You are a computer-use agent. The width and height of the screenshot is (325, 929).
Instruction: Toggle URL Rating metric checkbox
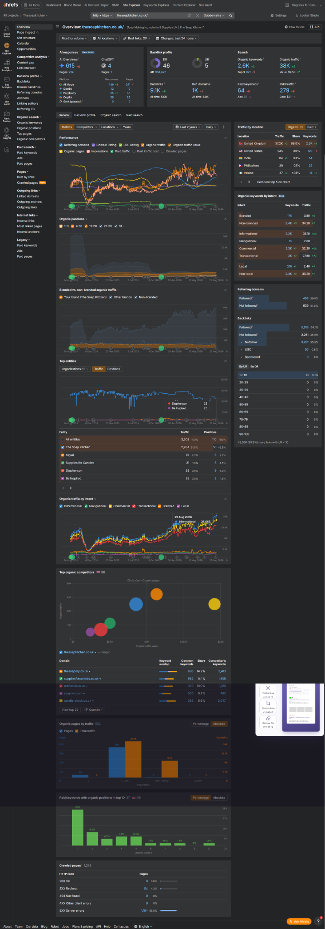120,145
